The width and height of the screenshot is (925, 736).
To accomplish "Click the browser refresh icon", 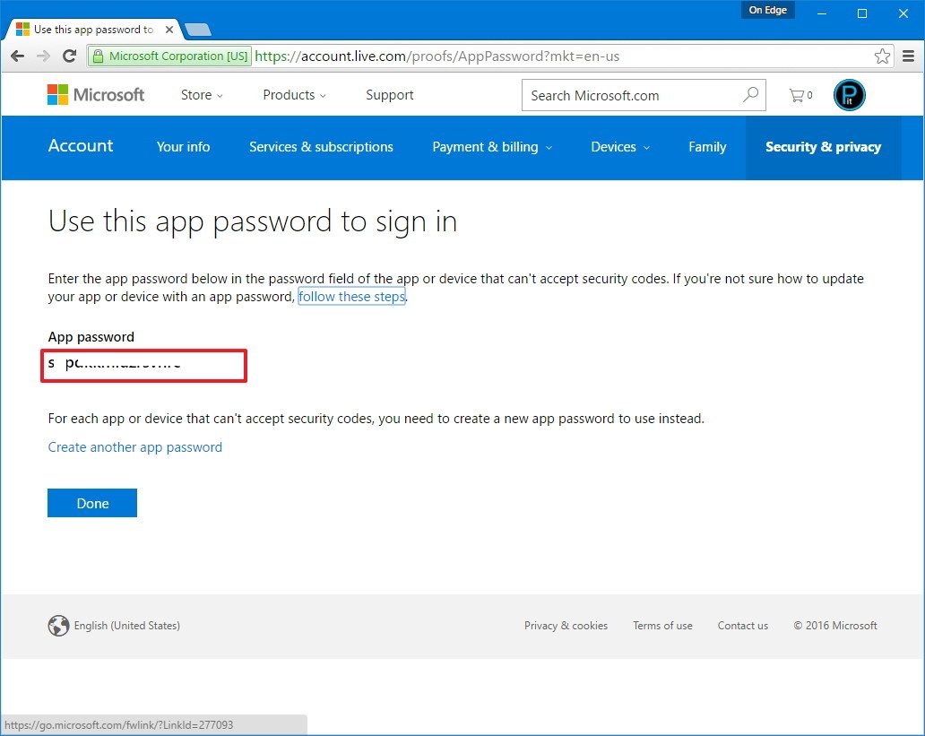I will pyautogui.click(x=69, y=56).
